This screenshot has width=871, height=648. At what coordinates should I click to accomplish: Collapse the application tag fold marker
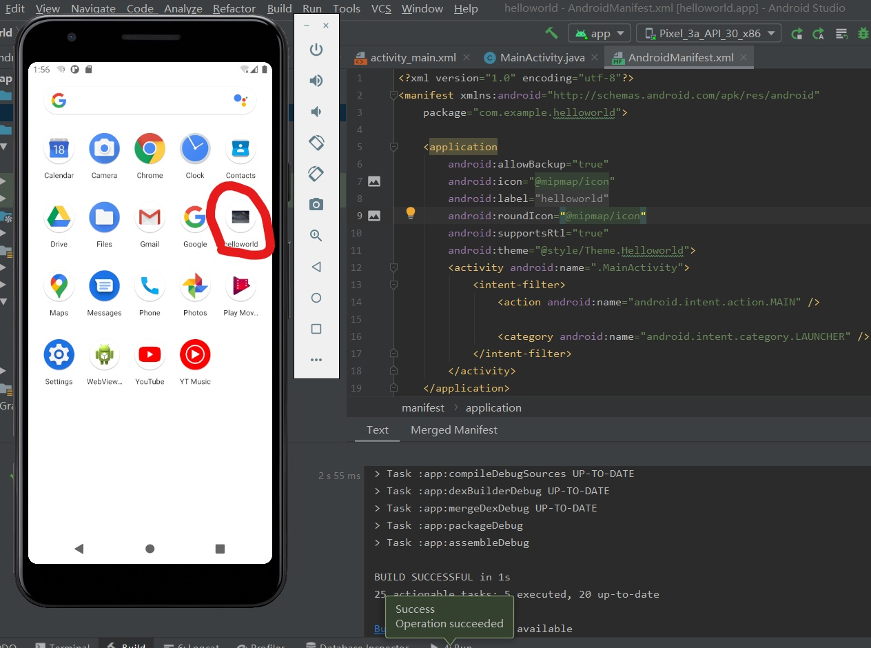coord(393,147)
